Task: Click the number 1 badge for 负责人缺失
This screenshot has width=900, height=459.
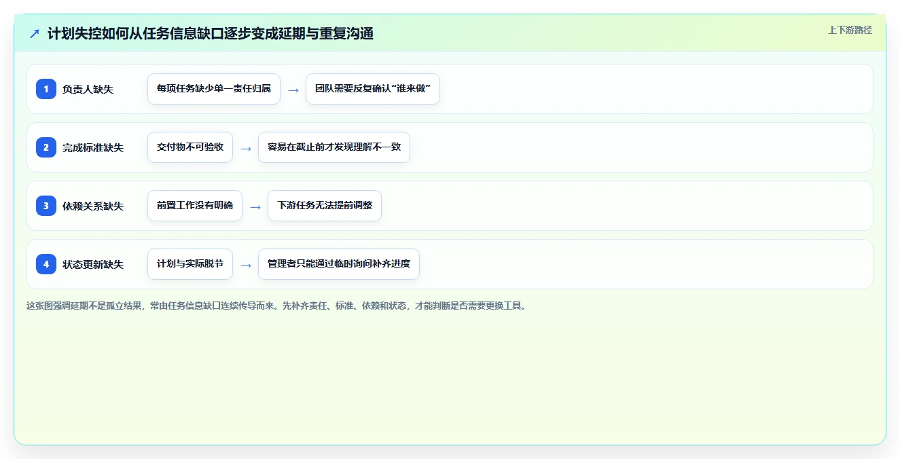Action: pos(46,89)
